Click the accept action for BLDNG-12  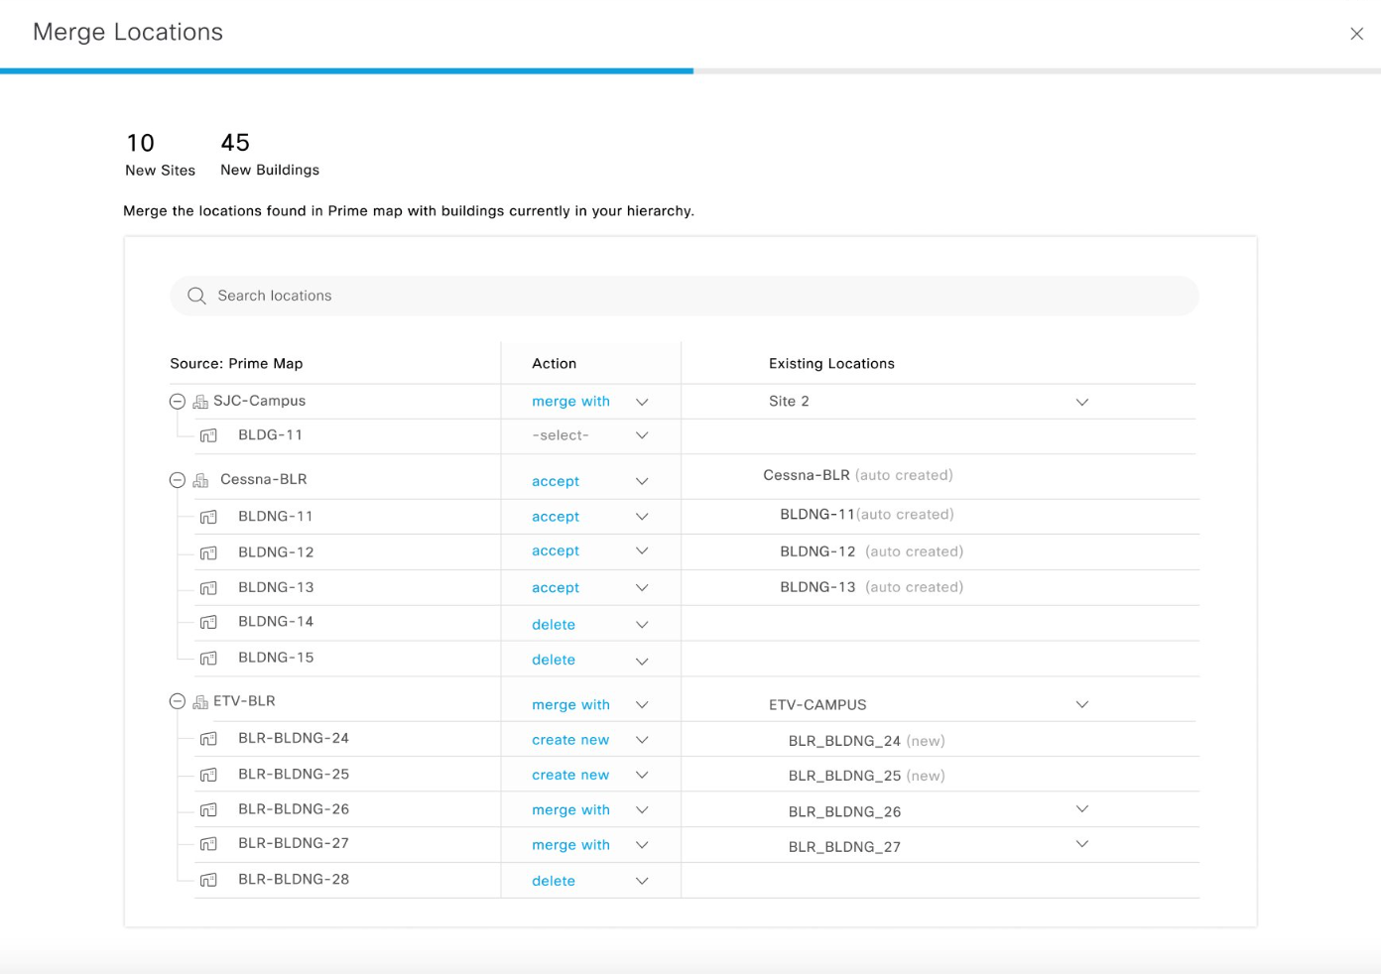click(x=556, y=550)
